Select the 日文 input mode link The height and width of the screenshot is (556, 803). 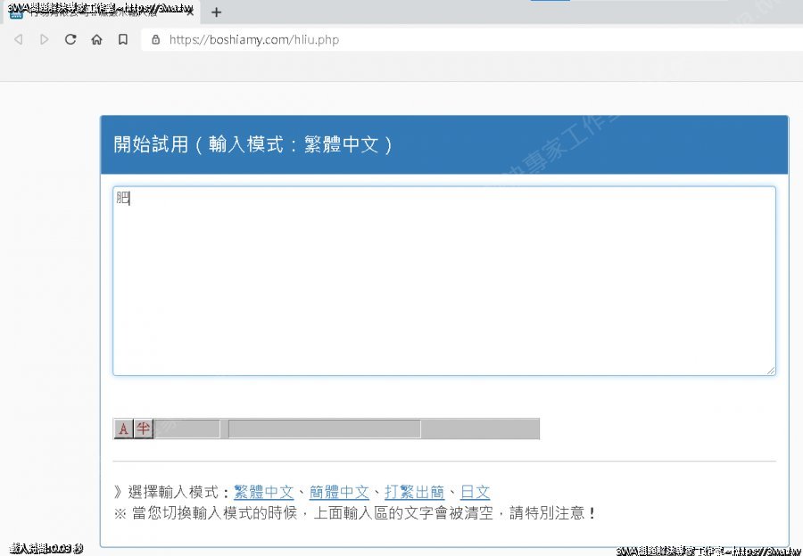point(475,492)
